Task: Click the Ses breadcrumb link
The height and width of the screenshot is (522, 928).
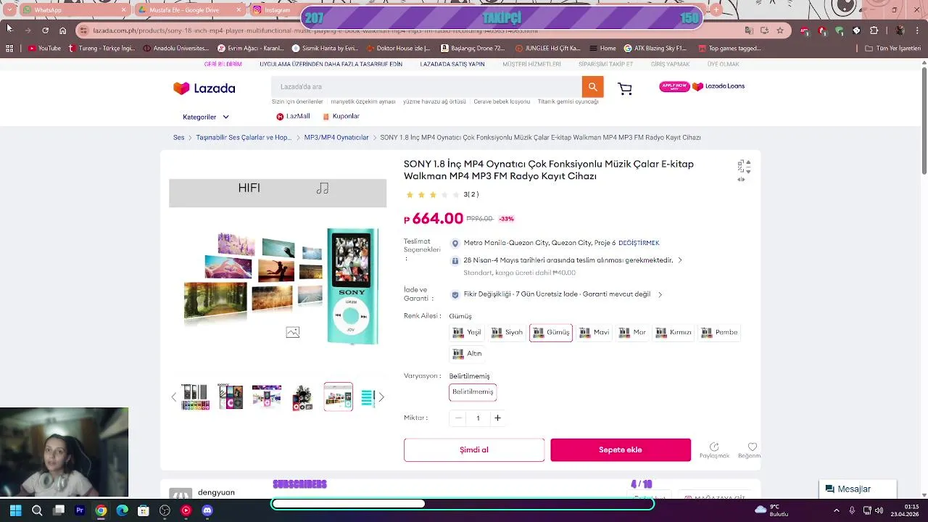Action: click(x=178, y=138)
